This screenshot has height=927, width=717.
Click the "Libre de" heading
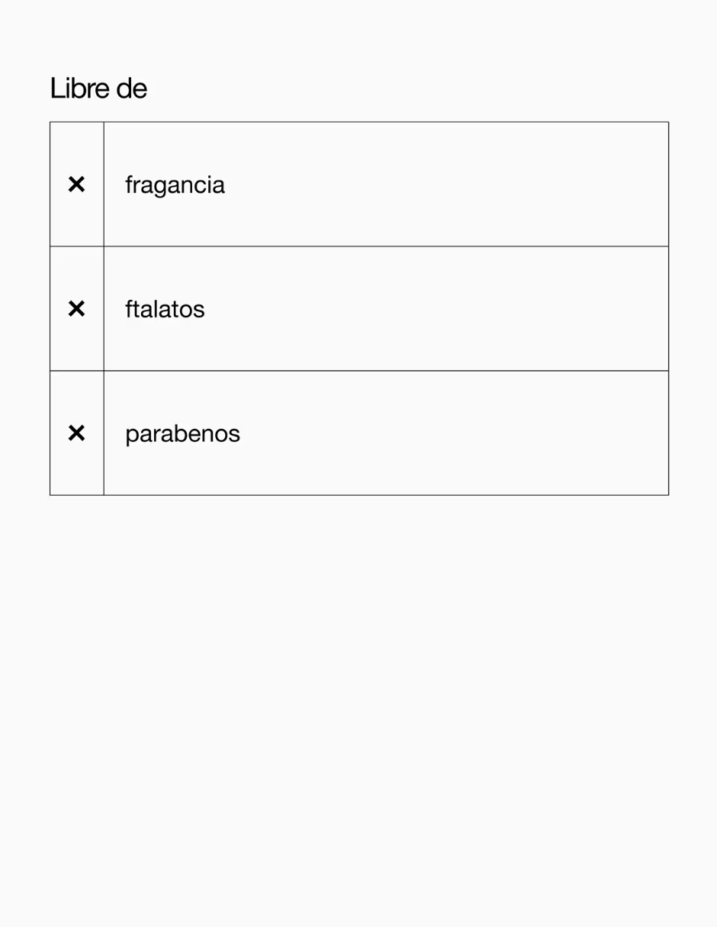tap(98, 89)
